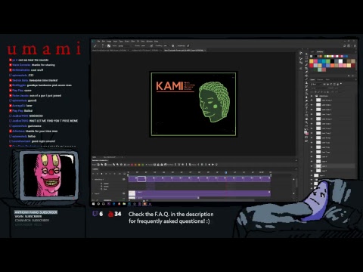Open the Layer menu
Image resolution: width=363 pixels, height=272 pixels.
[115, 42]
